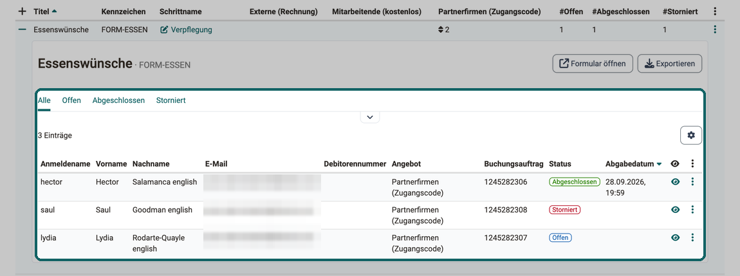Open three-dot menu for hector row
Viewport: 740px width, 276px height.
tap(692, 181)
